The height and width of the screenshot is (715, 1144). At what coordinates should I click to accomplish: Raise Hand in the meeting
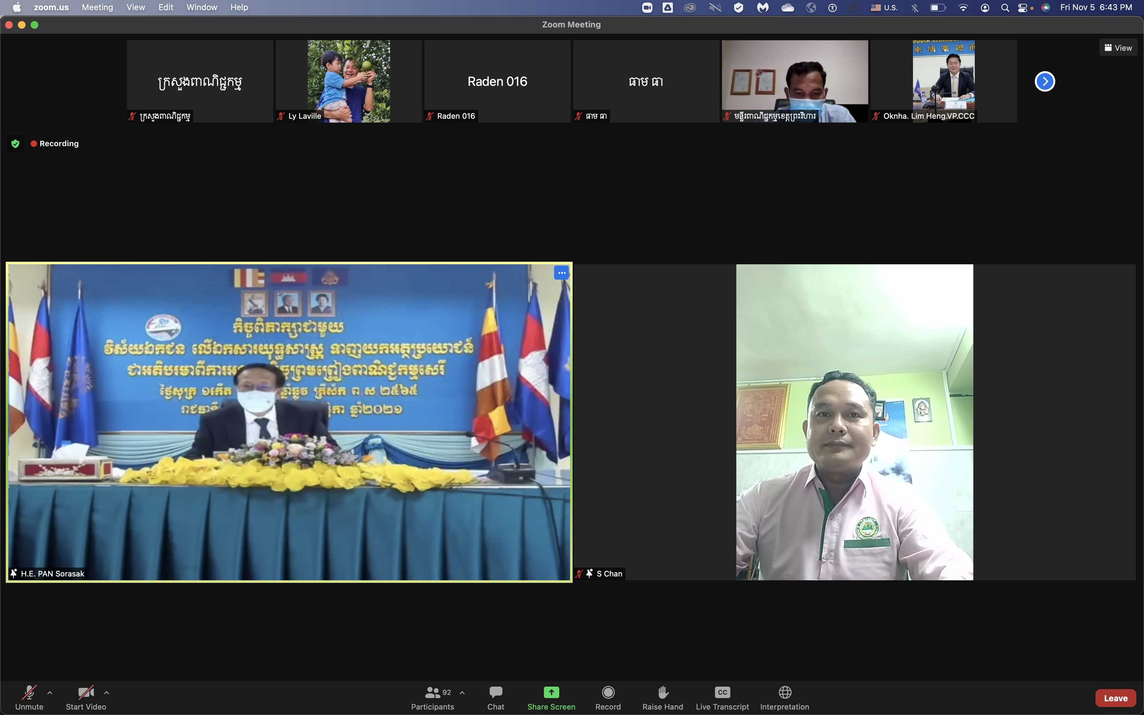(x=663, y=697)
